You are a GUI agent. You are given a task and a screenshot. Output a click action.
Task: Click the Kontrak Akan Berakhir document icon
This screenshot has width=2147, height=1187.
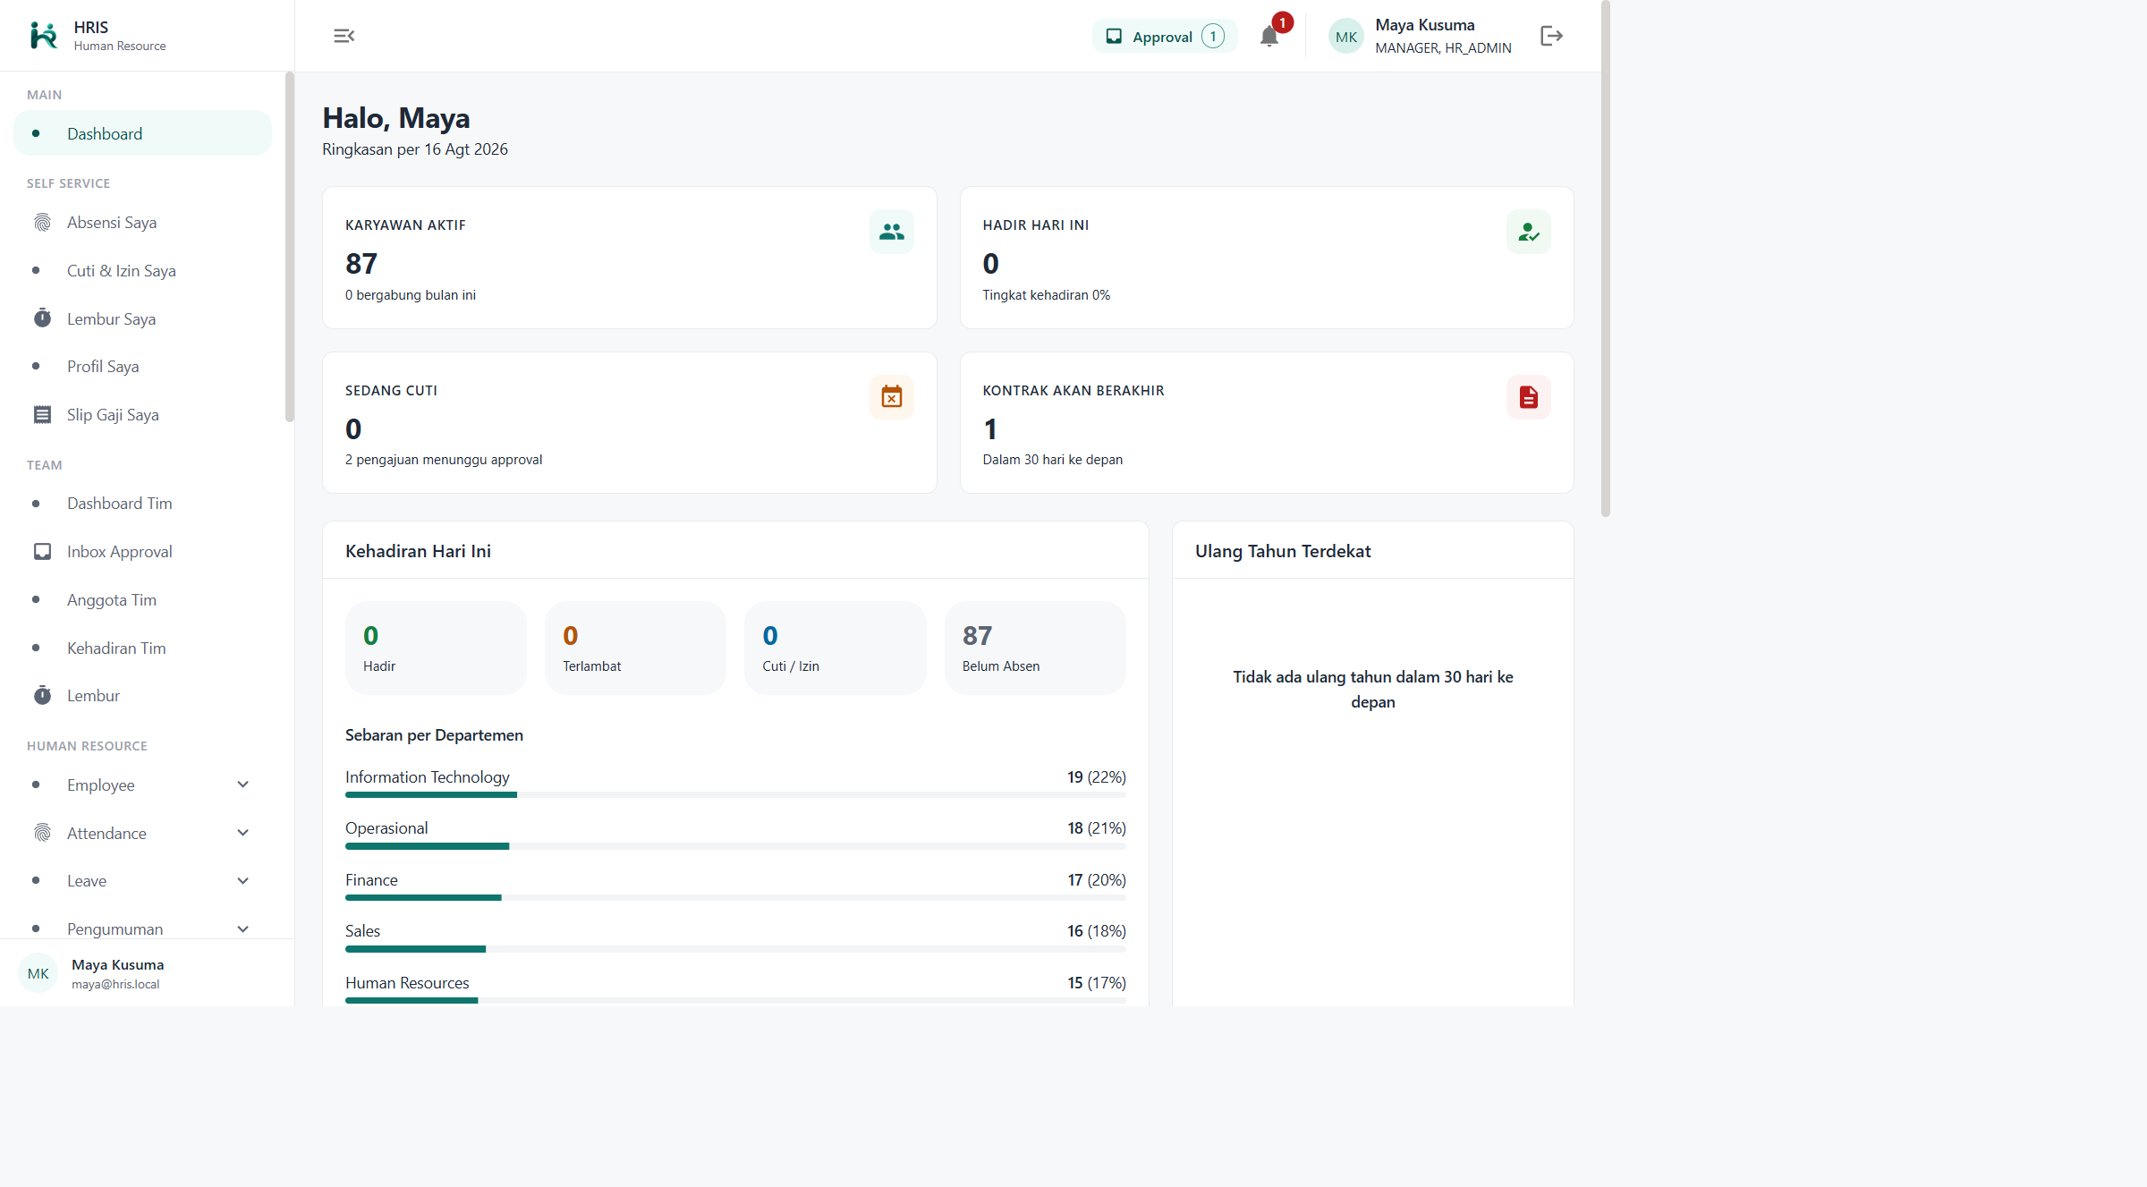(1528, 396)
